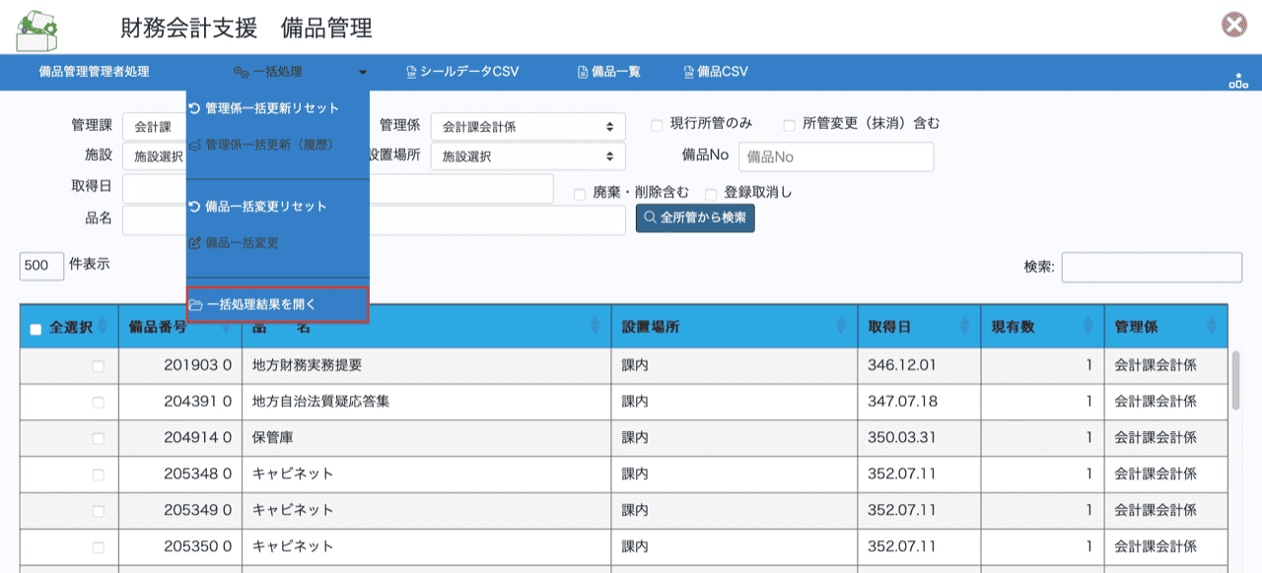Click the hierarchy icon on blue toolbar
Image resolution: width=1262 pixels, height=573 pixels.
1237,81
